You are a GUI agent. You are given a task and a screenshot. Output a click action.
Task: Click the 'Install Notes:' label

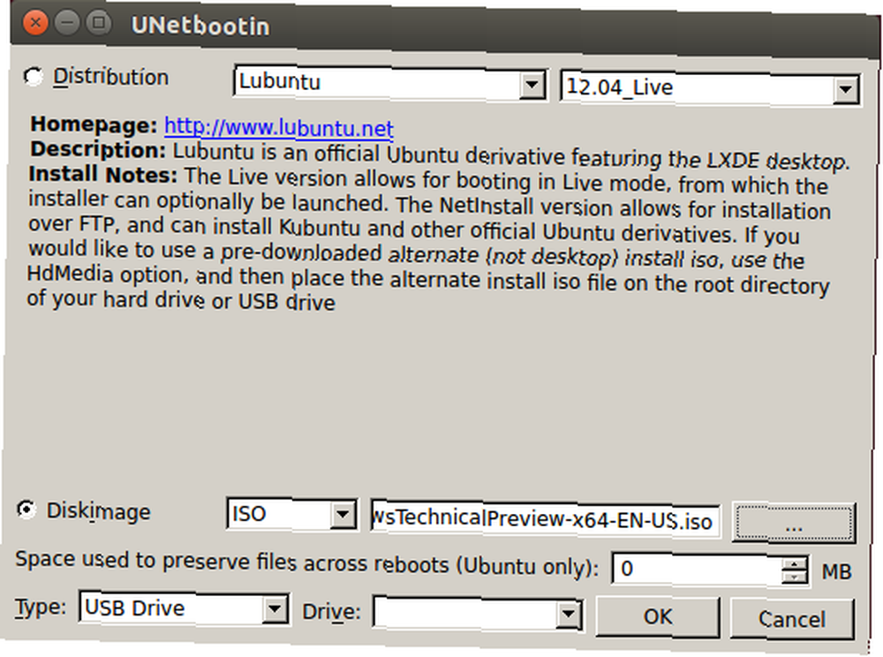pyautogui.click(x=103, y=174)
